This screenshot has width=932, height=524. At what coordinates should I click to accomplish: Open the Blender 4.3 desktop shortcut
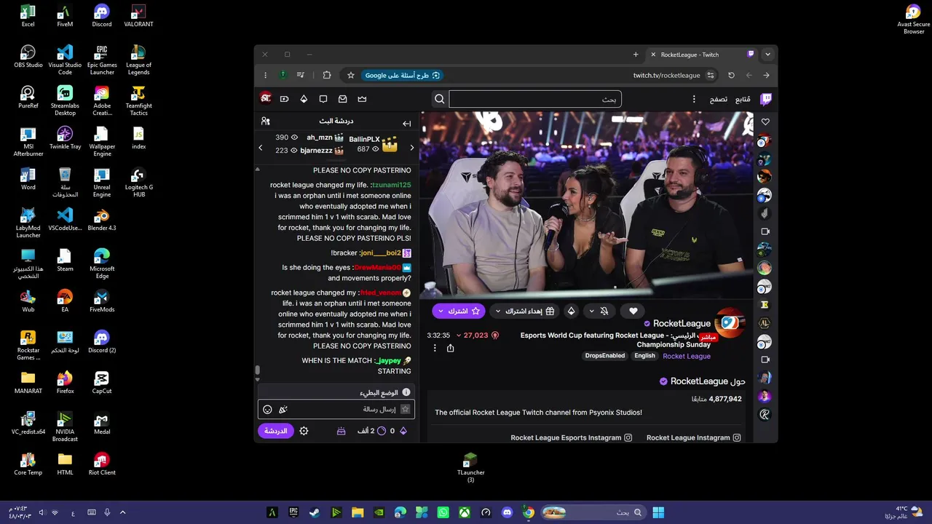tap(102, 219)
